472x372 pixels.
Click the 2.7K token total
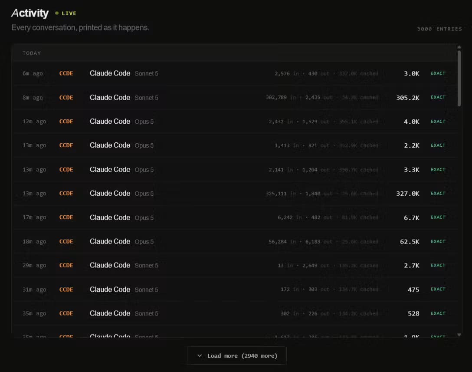pos(411,265)
